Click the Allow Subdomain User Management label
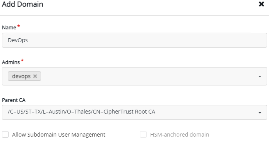This screenshot has width=269, height=144. coord(59,135)
